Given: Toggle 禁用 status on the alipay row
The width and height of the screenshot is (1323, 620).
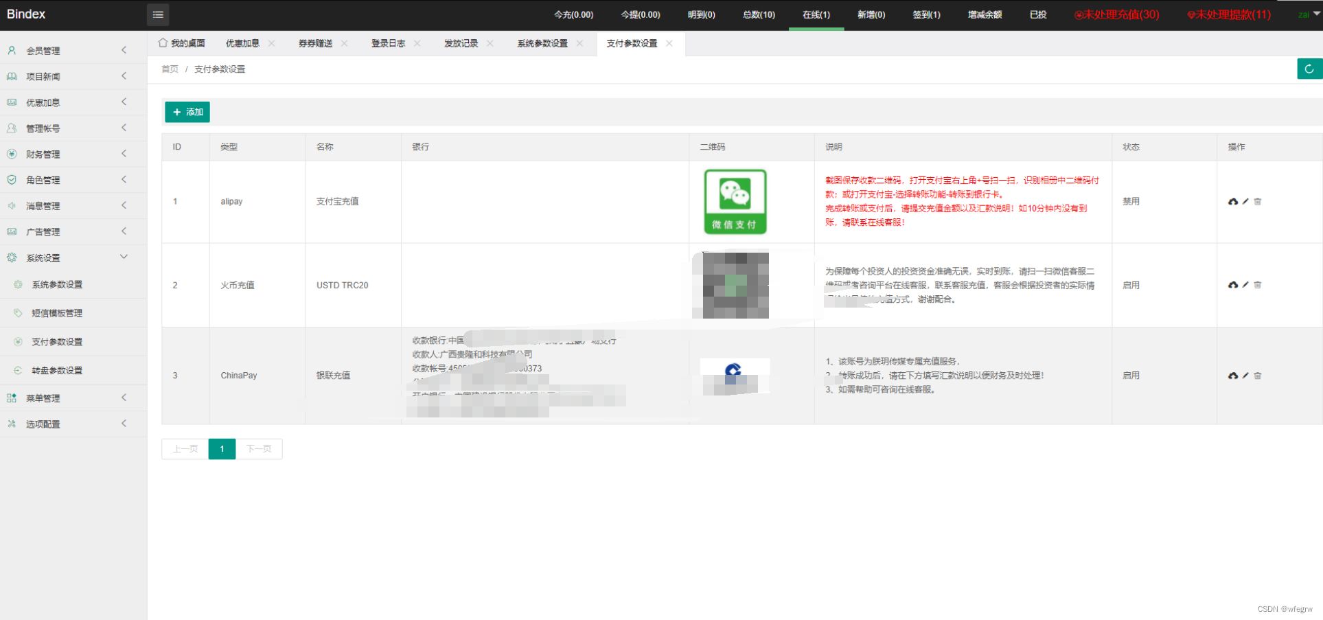Looking at the screenshot, I should click(x=1131, y=202).
